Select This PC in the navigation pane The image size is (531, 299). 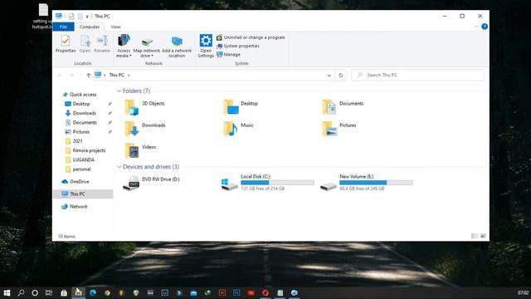83,194
